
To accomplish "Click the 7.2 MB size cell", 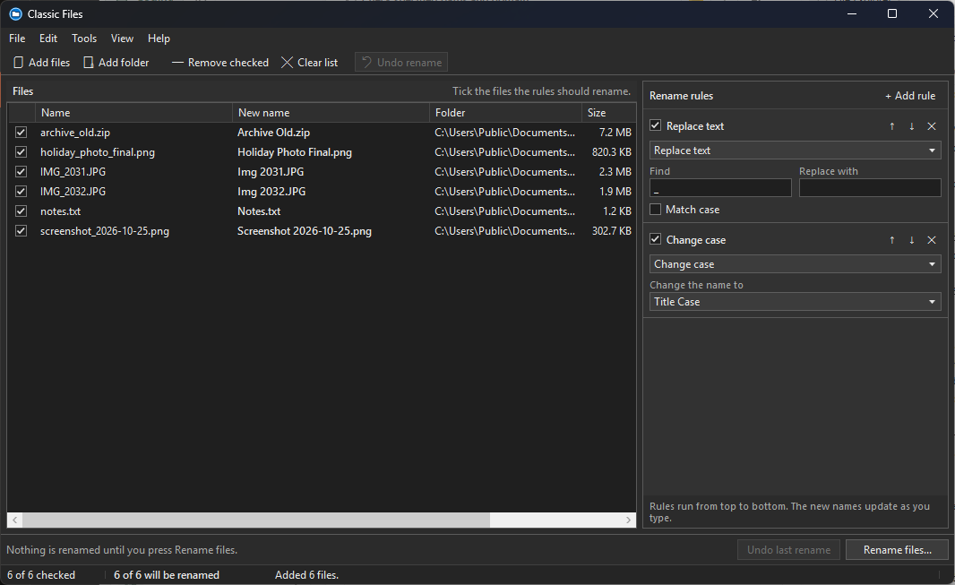I will [615, 132].
